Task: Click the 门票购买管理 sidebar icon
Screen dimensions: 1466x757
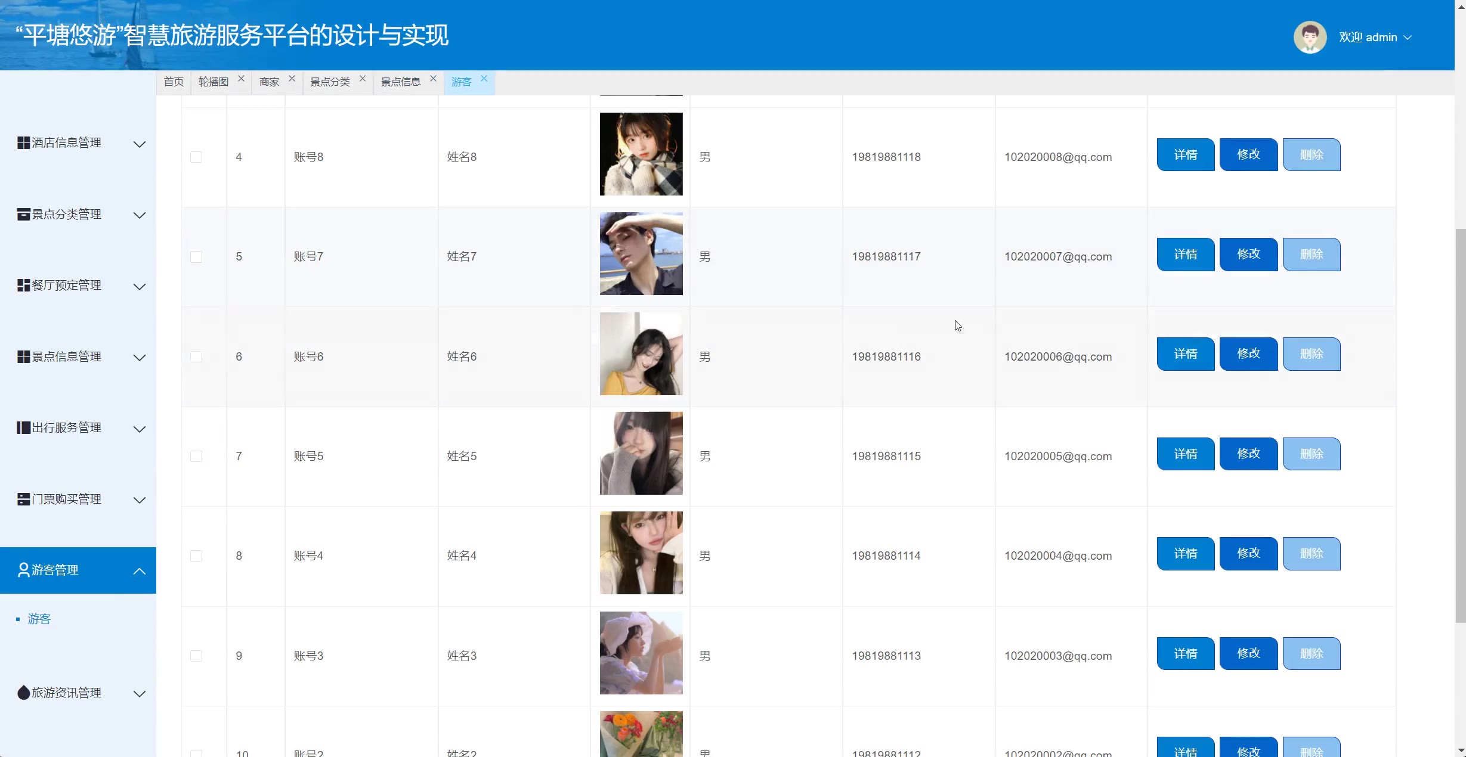Action: [23, 500]
